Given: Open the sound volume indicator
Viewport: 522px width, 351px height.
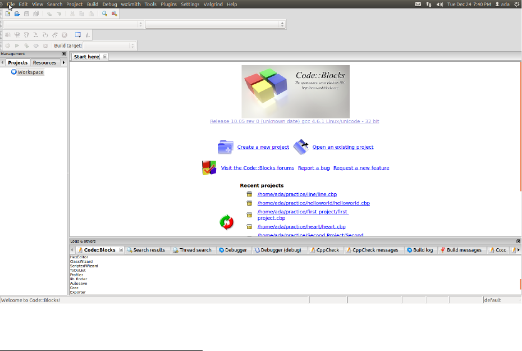Looking at the screenshot, I should [x=440, y=4].
